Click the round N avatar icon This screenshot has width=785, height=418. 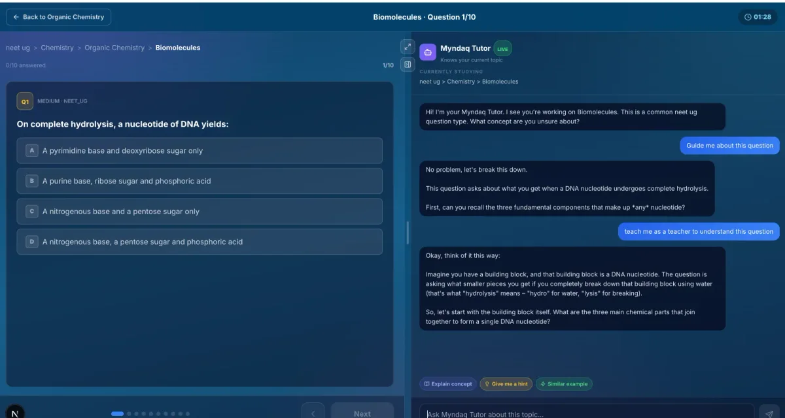click(15, 413)
